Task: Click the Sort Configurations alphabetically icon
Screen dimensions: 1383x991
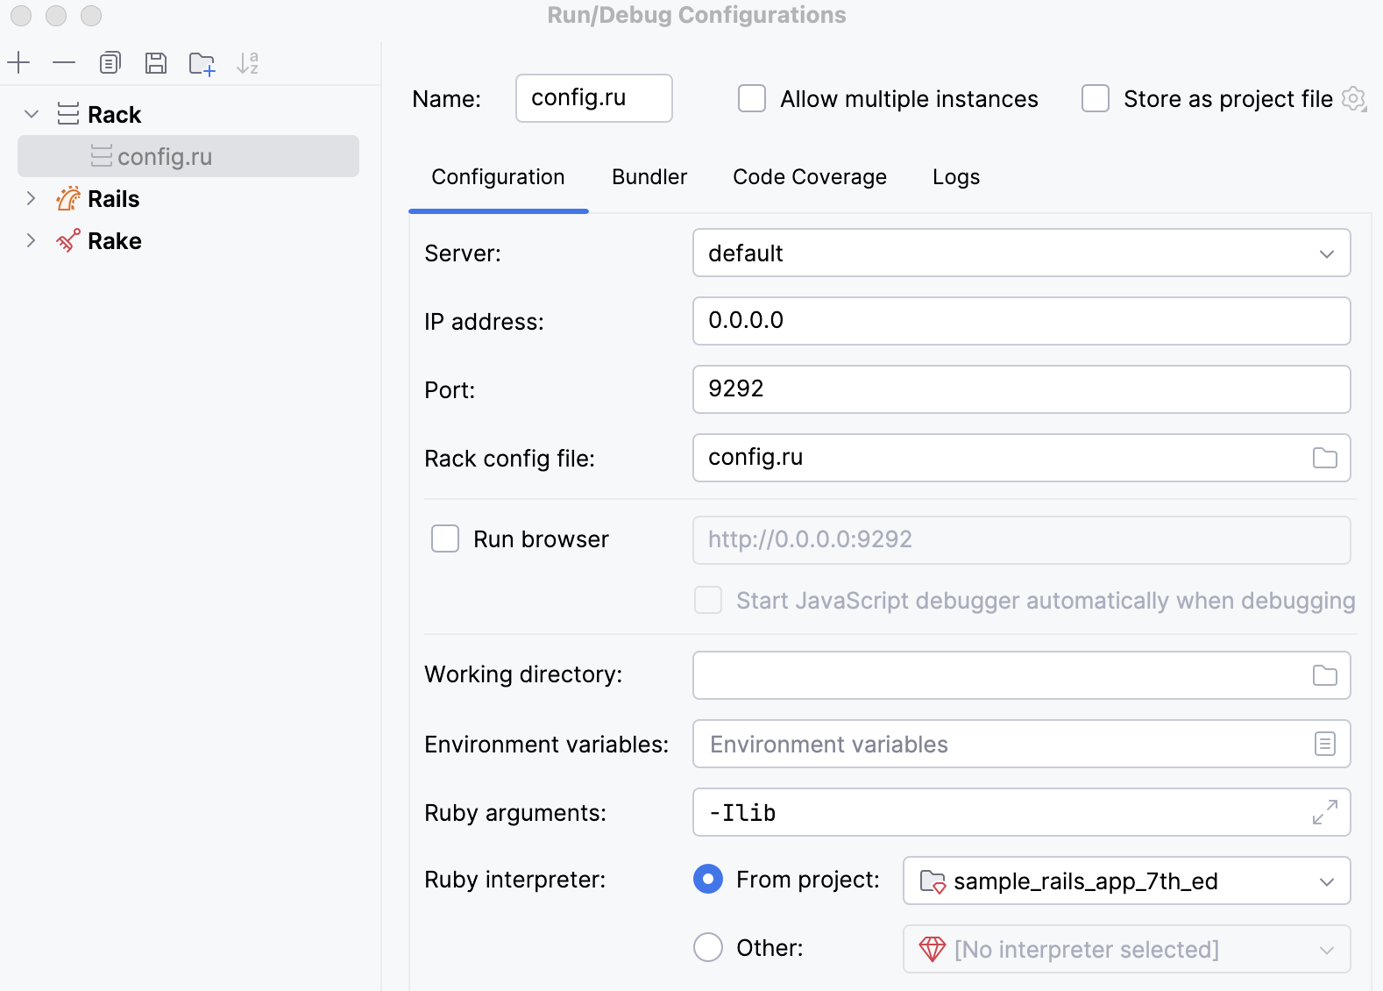Action: tap(248, 63)
